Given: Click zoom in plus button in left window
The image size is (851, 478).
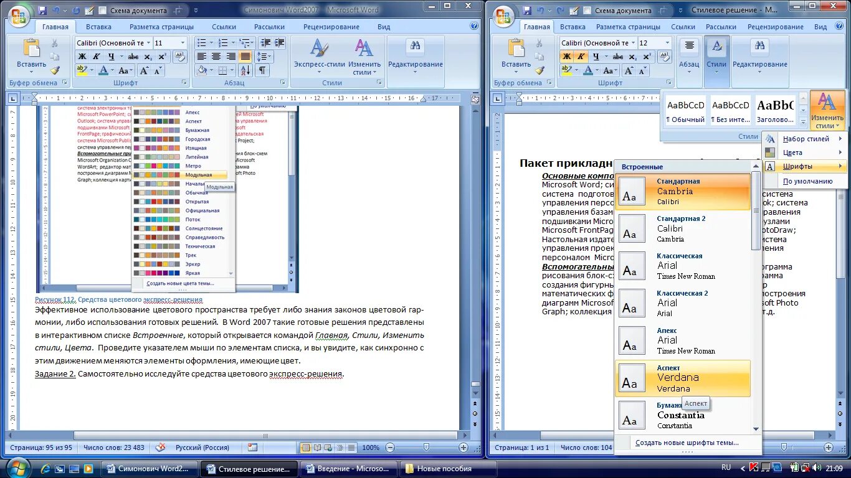Looking at the screenshot, I should point(464,448).
